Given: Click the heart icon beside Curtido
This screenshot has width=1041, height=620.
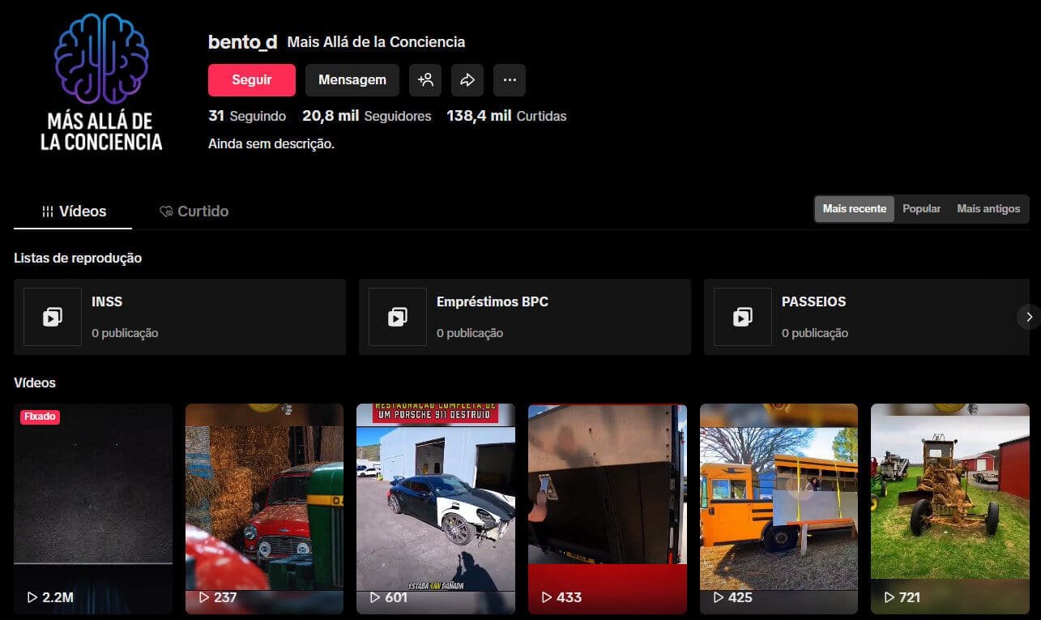Looking at the screenshot, I should (165, 211).
